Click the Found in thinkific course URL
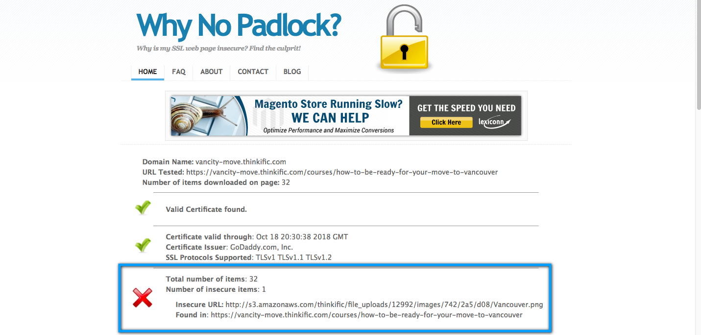The height and width of the screenshot is (335, 701). (366, 315)
